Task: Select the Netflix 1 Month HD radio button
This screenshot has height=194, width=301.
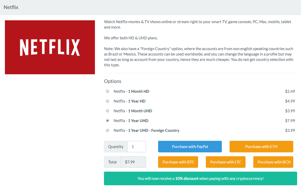Action: click(x=108, y=91)
